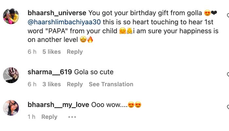Visit the sharma__619 username link
This screenshot has height=131, width=229.
click(x=50, y=72)
